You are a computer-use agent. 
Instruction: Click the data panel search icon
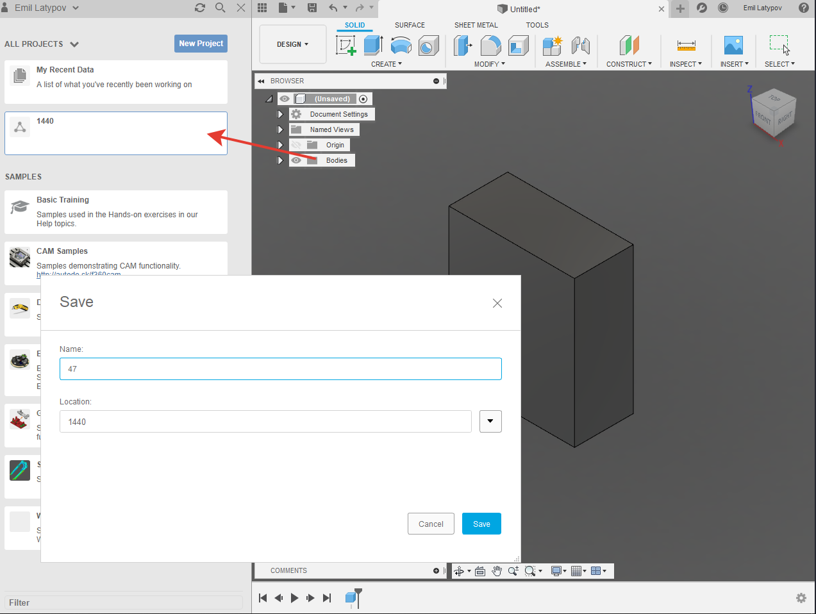point(221,8)
